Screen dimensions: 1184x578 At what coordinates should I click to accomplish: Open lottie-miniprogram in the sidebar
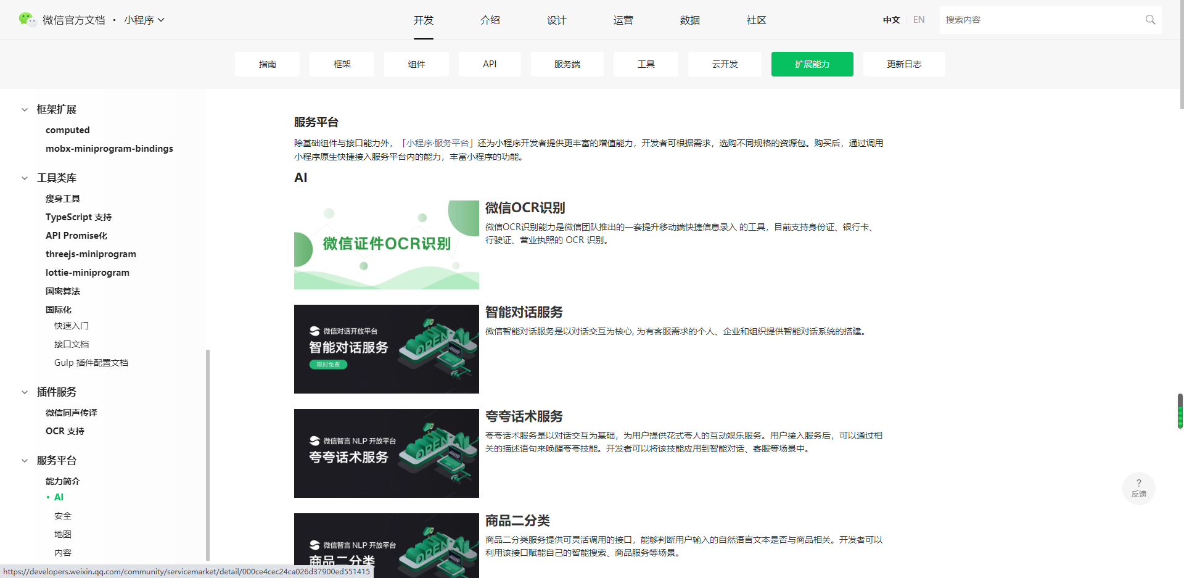pyautogui.click(x=88, y=273)
